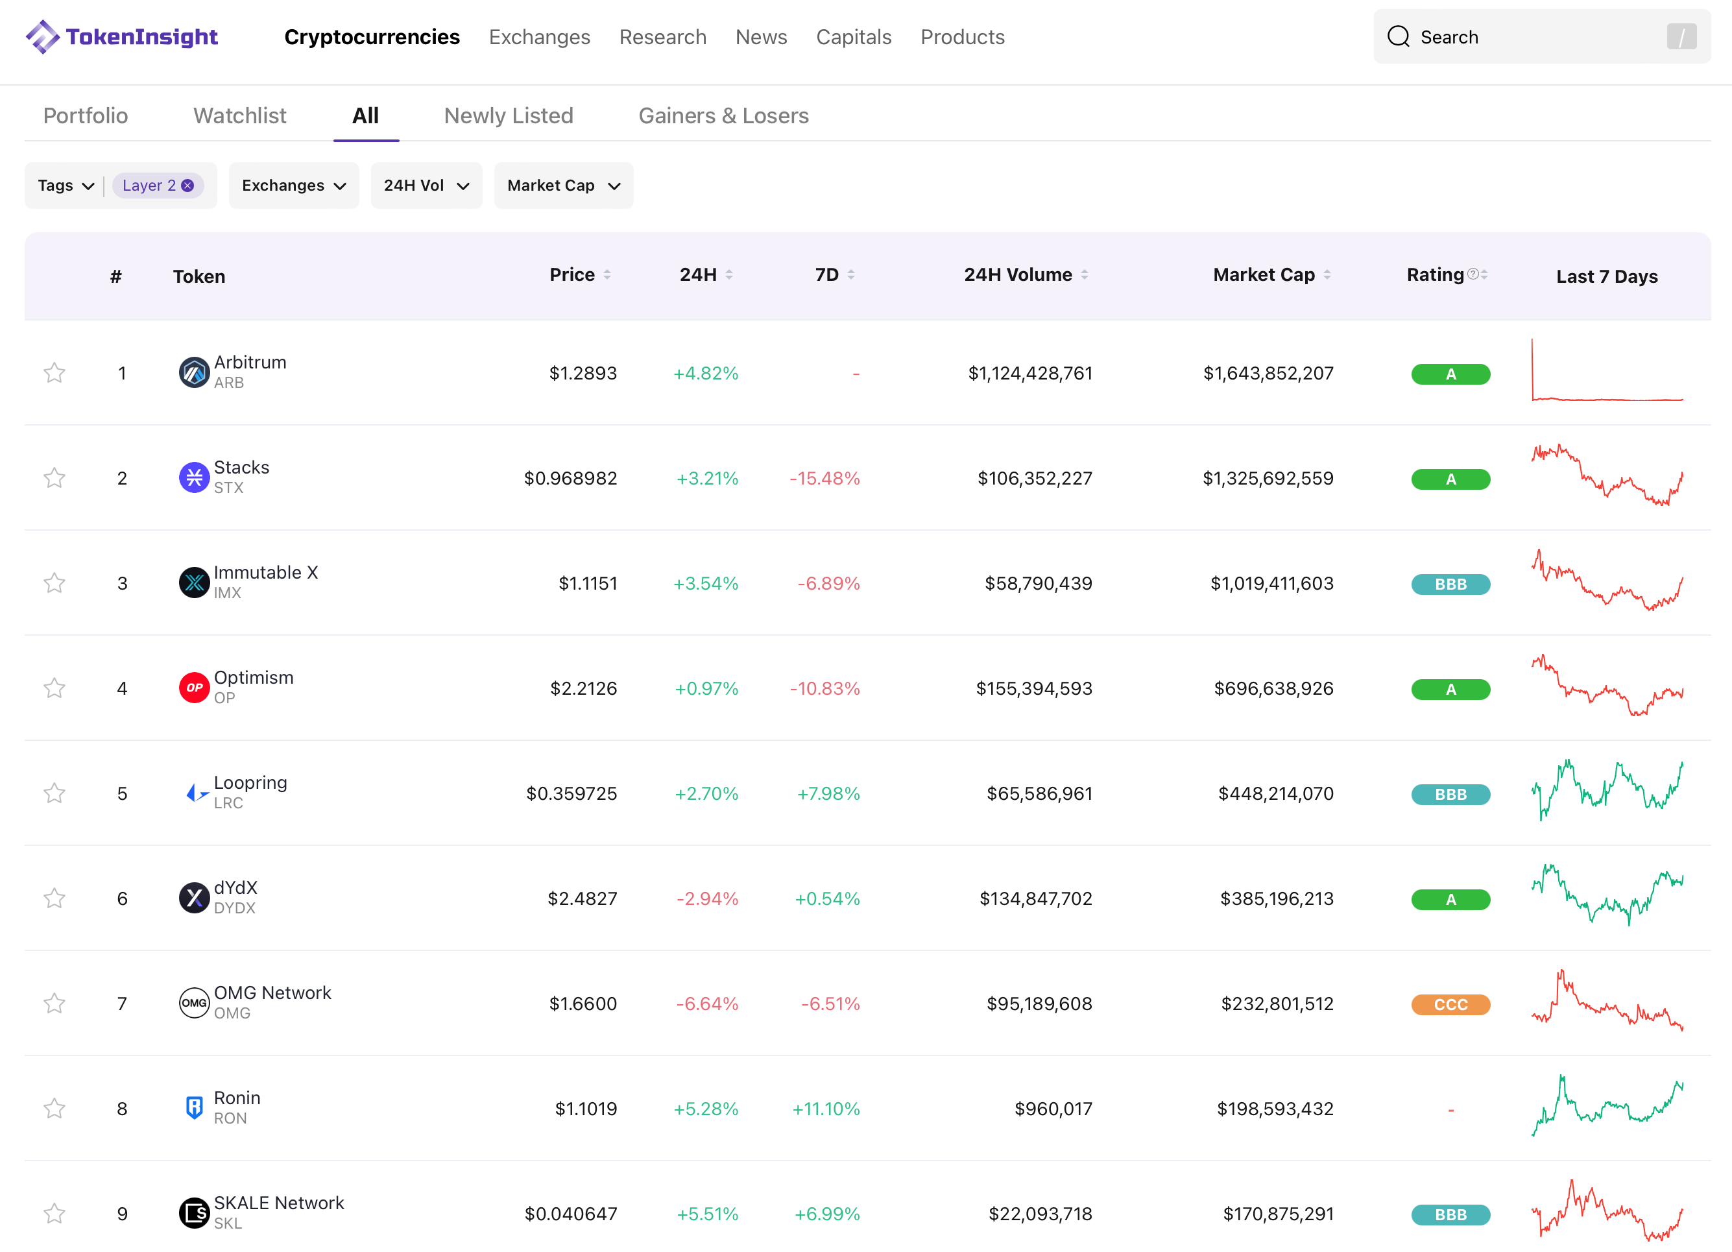Favorite Optimism using the star

pyautogui.click(x=54, y=688)
